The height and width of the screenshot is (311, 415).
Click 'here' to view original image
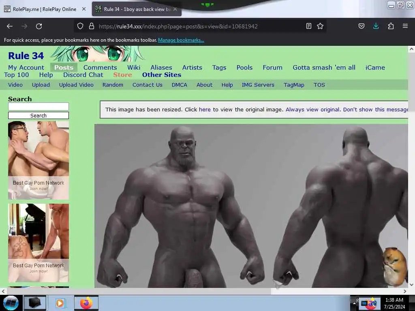click(x=205, y=109)
